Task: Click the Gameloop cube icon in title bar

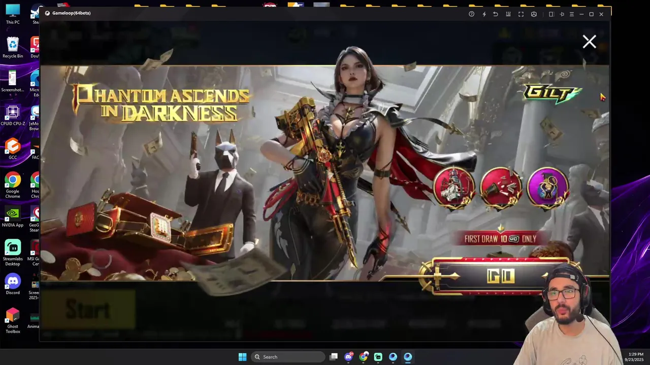Action: point(534,14)
